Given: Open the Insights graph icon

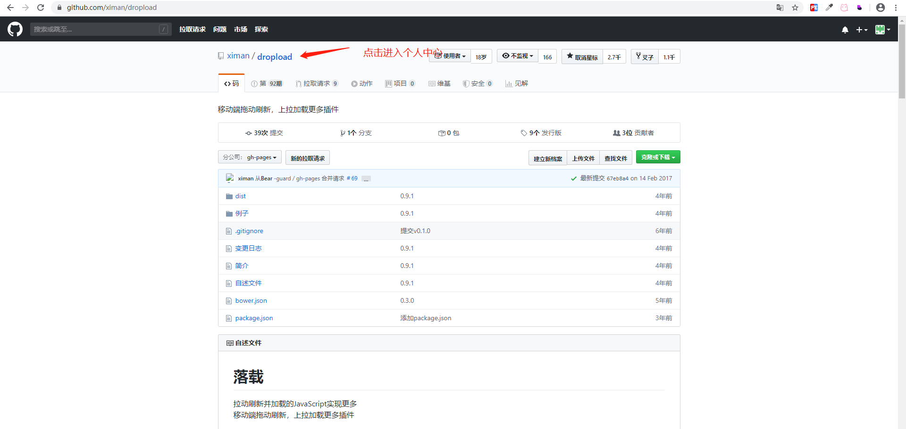Looking at the screenshot, I should pos(508,83).
